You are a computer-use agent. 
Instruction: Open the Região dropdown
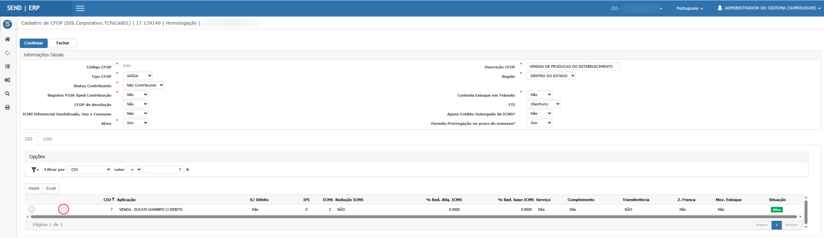pyautogui.click(x=551, y=76)
